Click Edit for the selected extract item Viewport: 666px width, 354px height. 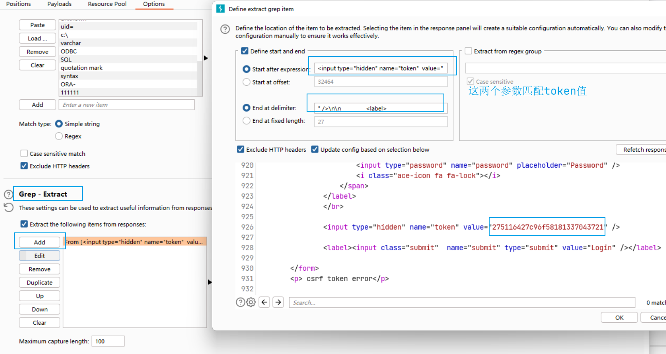[x=40, y=256]
